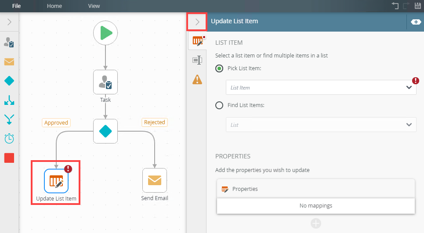Open the File menu
Image resolution: width=424 pixels, height=233 pixels.
[x=16, y=6]
